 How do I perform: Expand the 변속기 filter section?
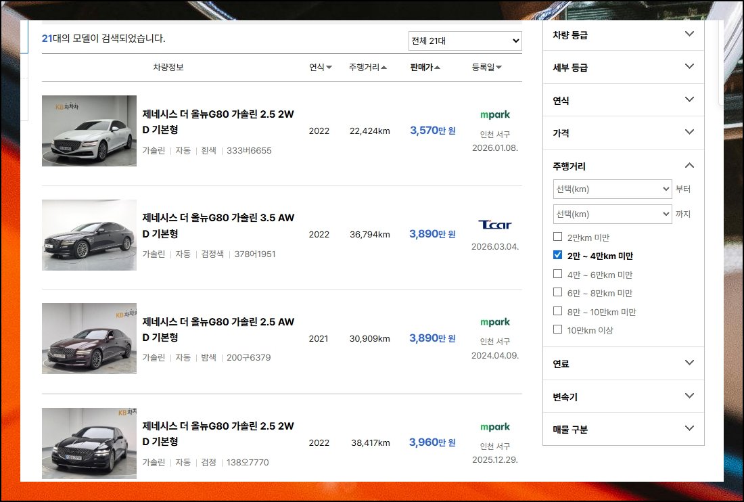point(624,396)
